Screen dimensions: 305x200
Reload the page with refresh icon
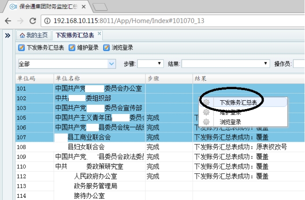coord(33,21)
